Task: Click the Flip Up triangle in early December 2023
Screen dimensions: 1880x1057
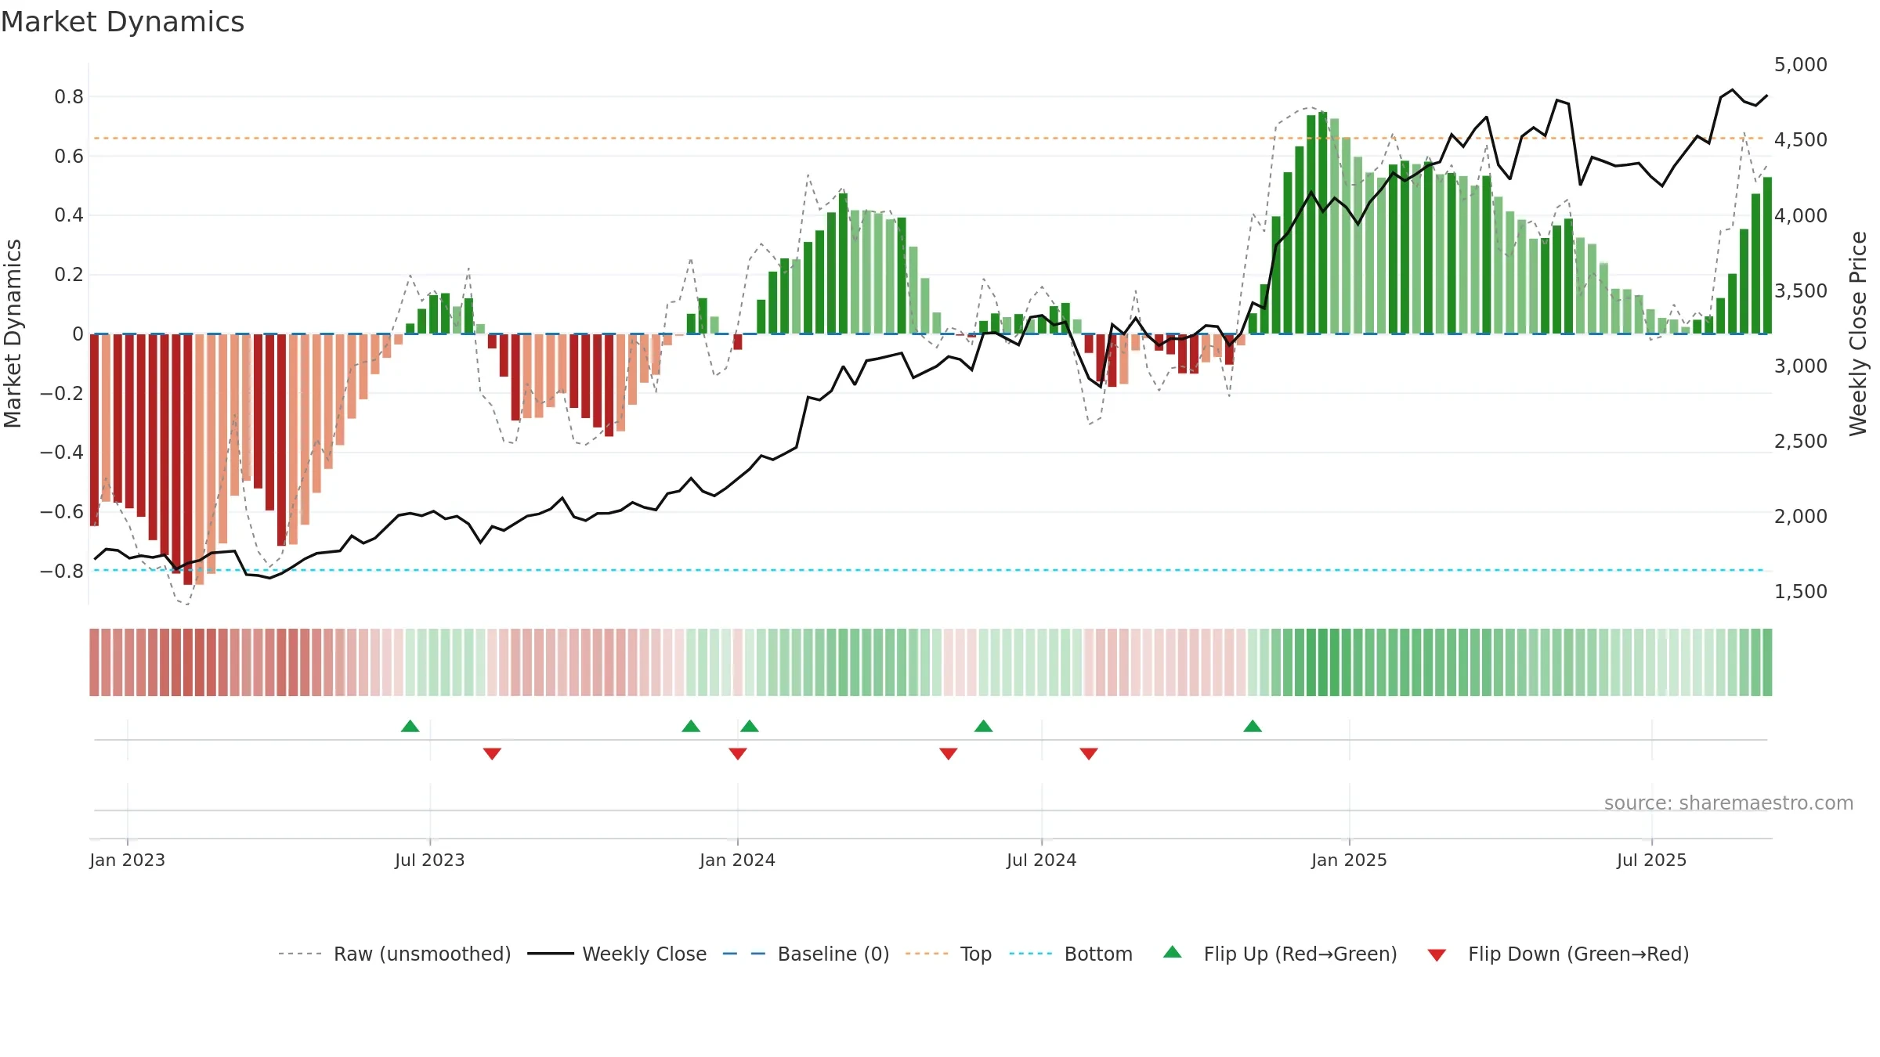Action: 691,726
